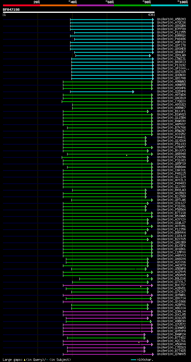Select hit UniRef100_Q2JXH0
Viewport: 191px width, 362px height.
point(171,187)
